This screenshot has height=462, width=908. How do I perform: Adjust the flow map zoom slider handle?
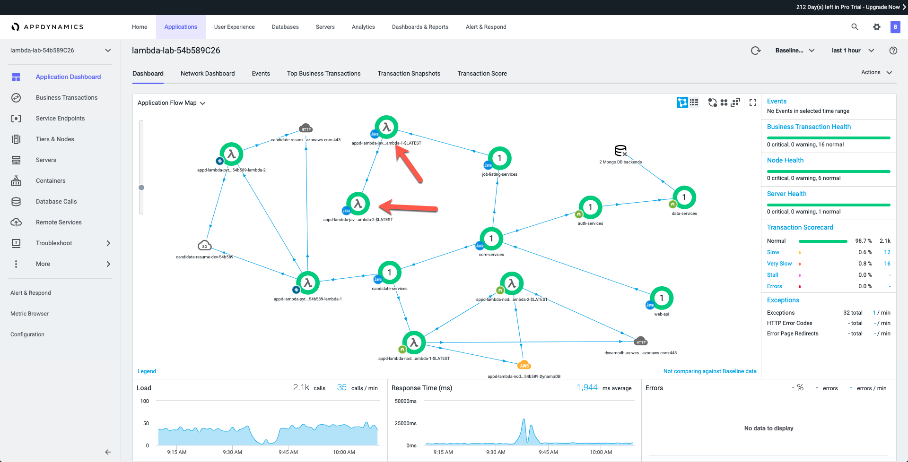click(141, 188)
